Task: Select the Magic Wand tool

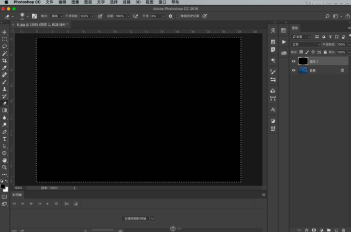Action: (5, 54)
